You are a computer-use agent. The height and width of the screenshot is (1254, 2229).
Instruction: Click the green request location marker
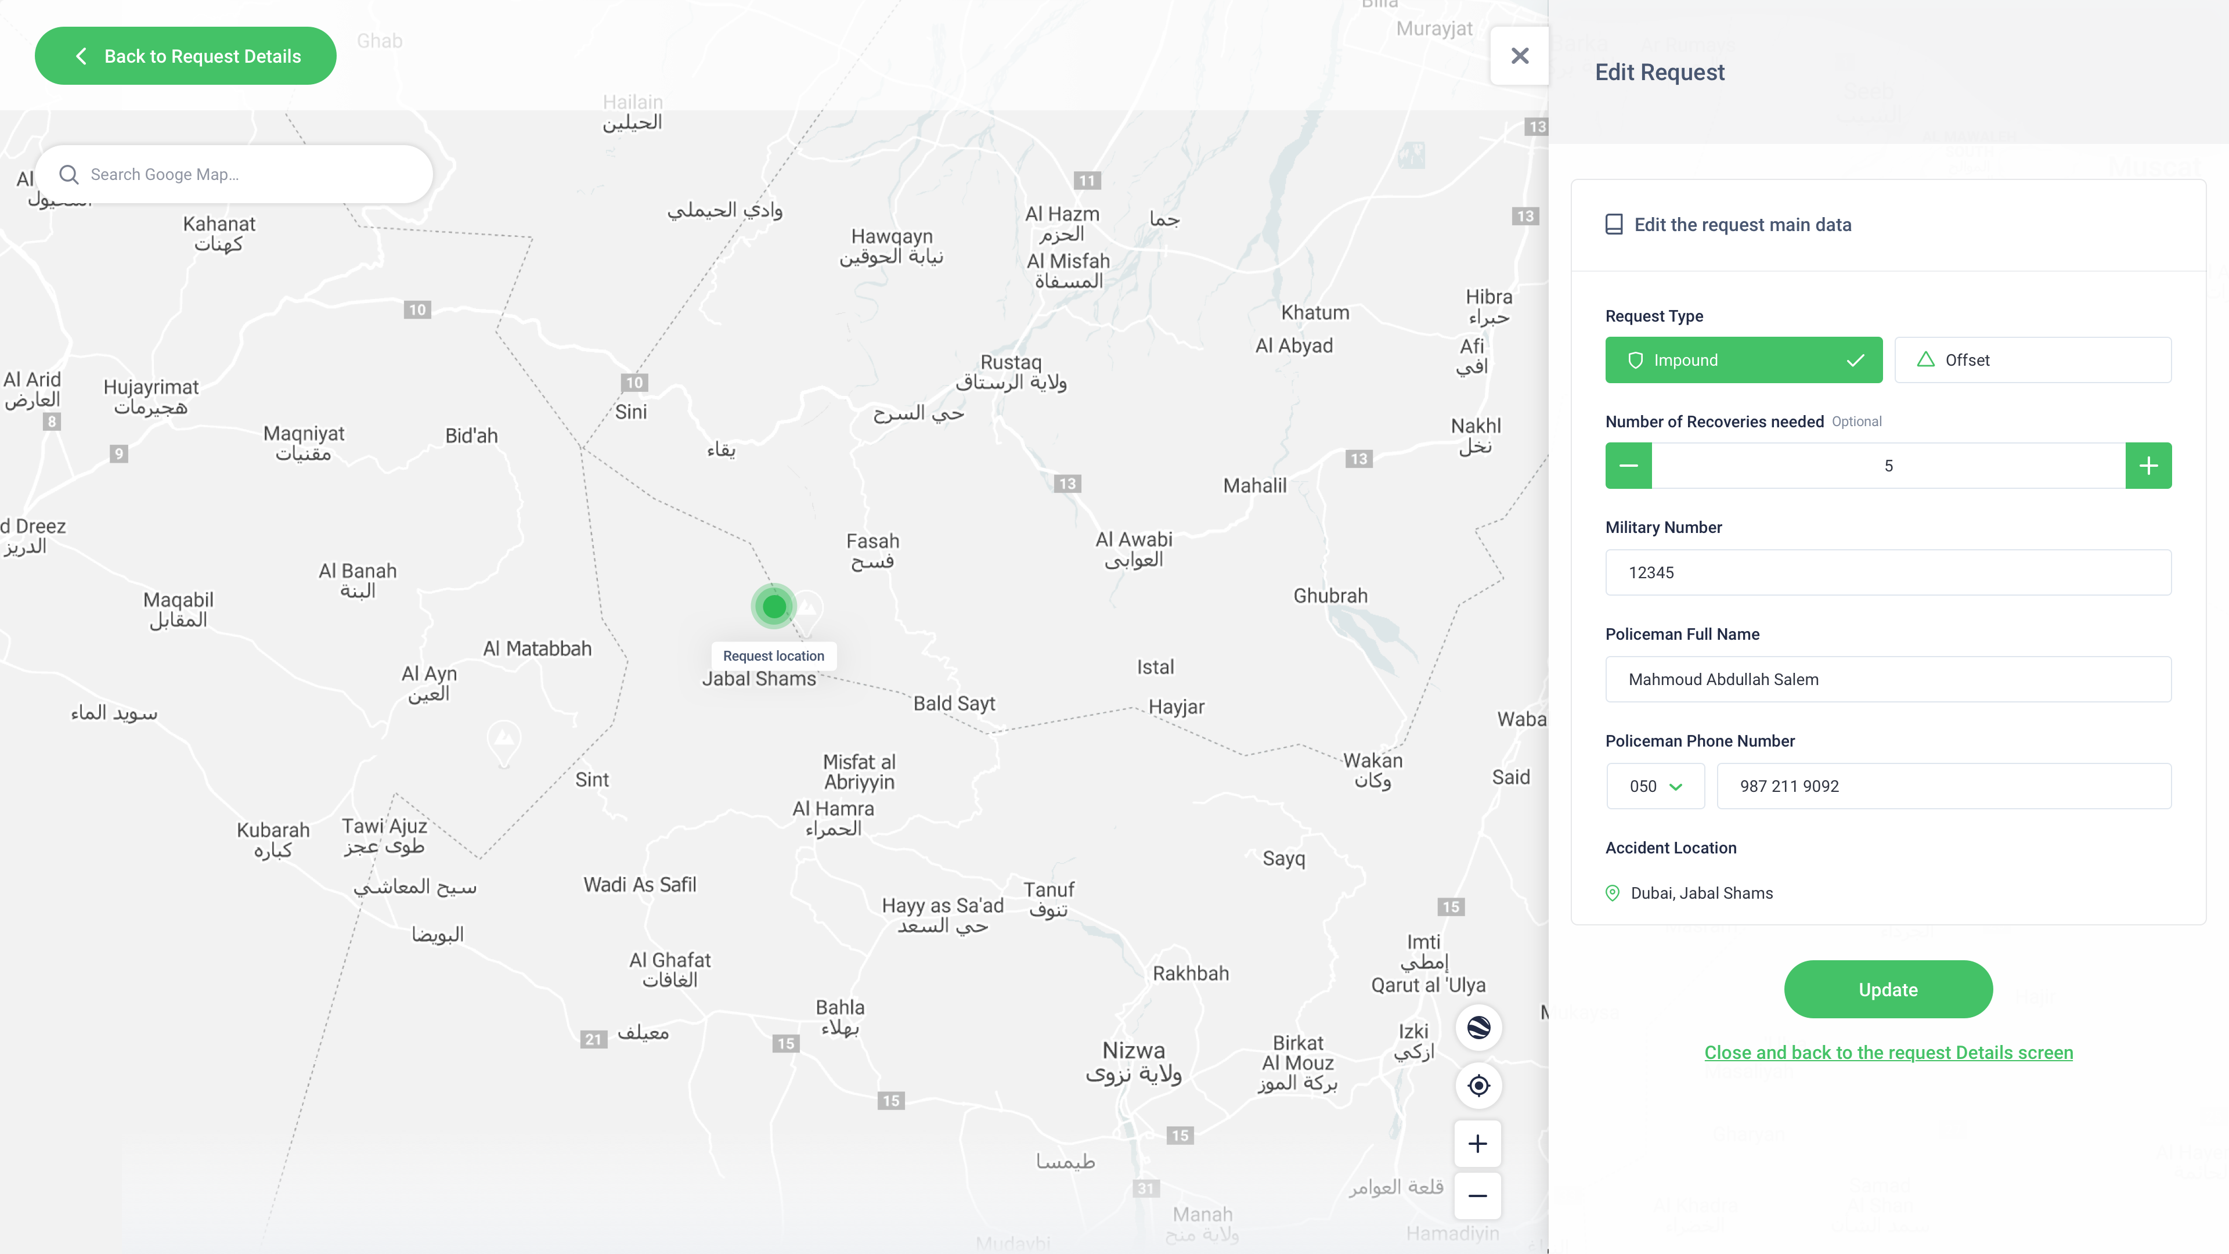coord(774,607)
